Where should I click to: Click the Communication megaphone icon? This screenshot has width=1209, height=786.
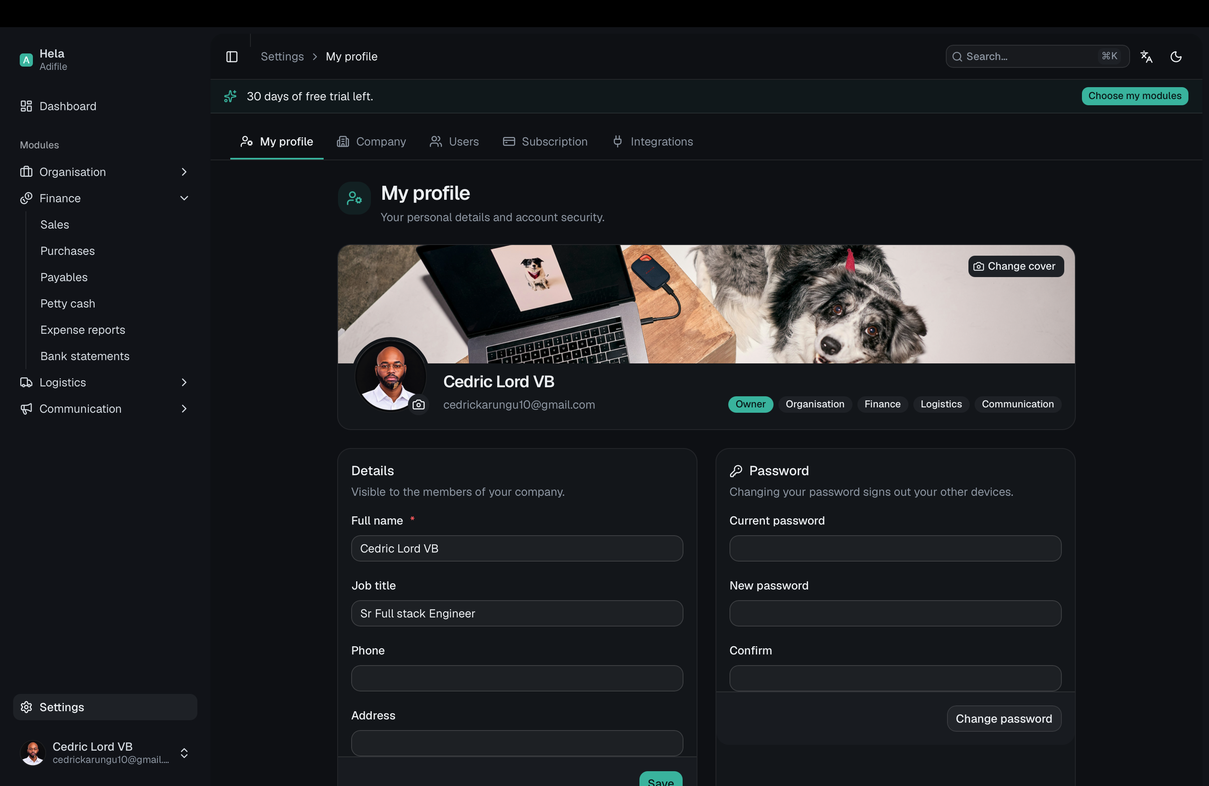pos(26,409)
